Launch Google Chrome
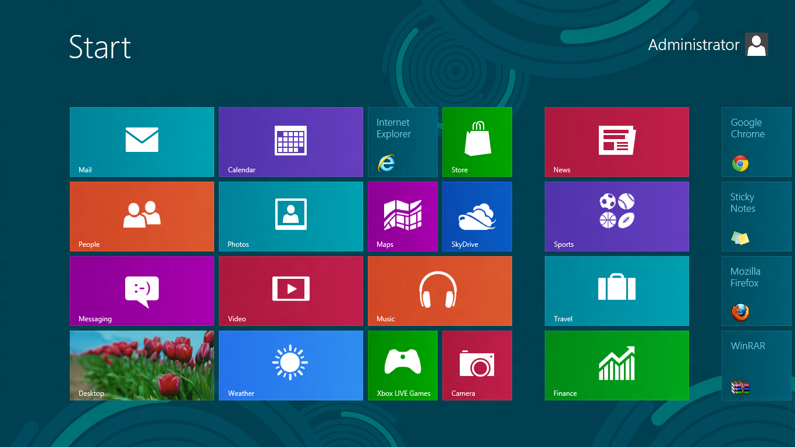 (756, 141)
